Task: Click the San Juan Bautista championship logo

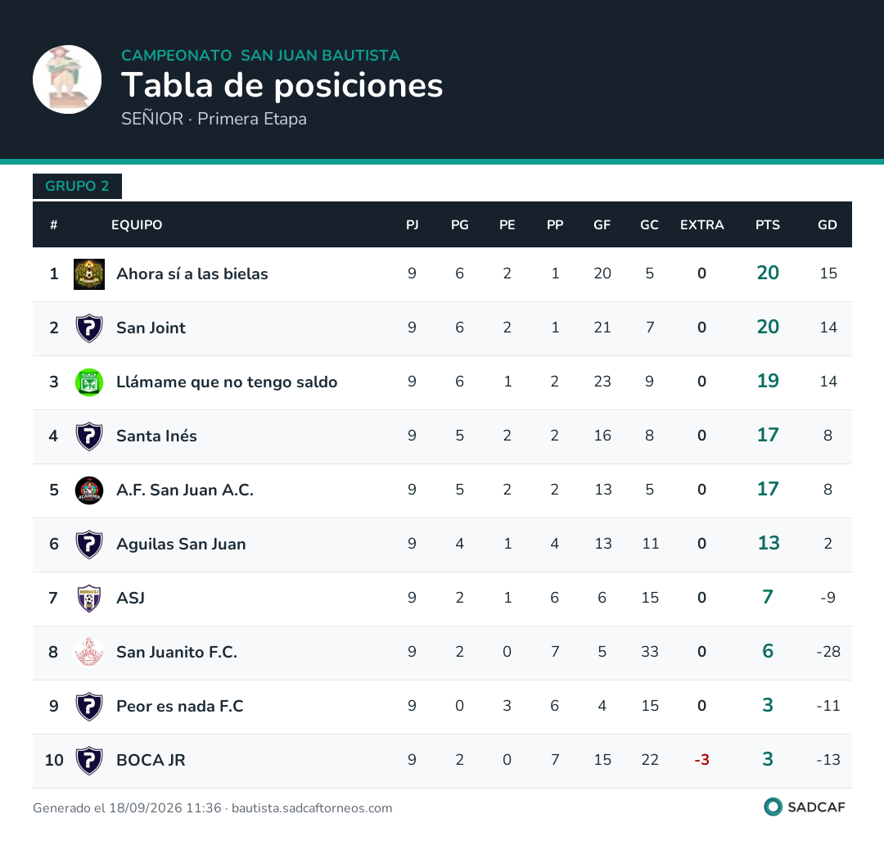Action: coord(67,79)
